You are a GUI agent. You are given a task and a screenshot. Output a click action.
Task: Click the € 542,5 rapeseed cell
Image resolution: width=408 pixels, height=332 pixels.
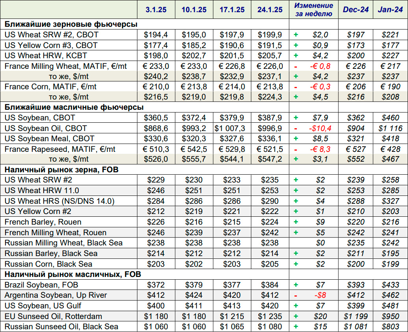(x=194, y=149)
